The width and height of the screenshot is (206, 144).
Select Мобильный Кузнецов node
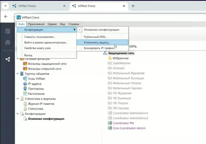[128, 78]
